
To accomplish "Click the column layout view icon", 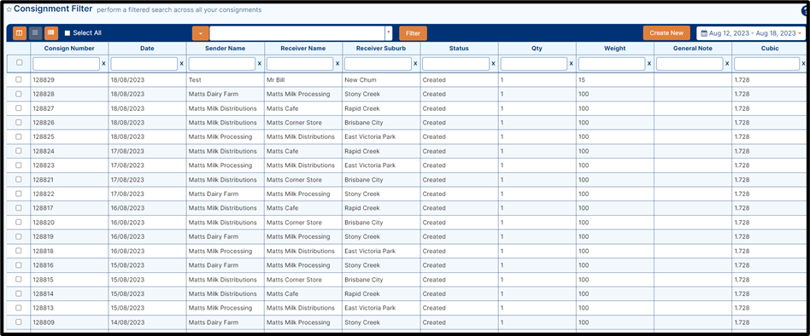I will (x=20, y=33).
